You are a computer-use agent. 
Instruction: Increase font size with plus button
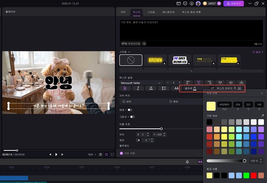[x=180, y=83]
